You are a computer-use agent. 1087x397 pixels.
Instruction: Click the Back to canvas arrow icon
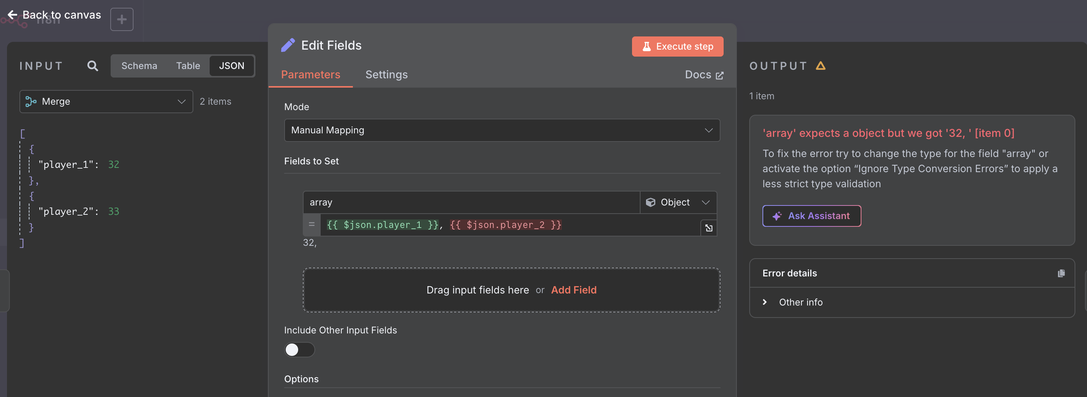coord(12,15)
